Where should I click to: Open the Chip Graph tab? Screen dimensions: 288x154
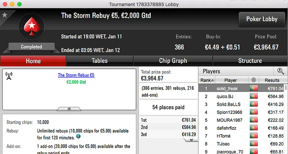pyautogui.click(x=173, y=61)
